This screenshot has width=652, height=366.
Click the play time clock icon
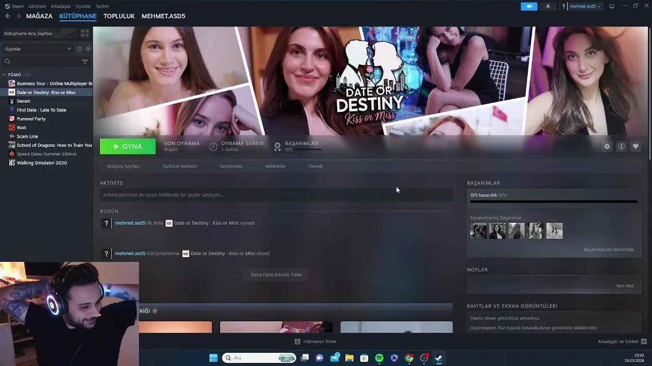click(213, 146)
